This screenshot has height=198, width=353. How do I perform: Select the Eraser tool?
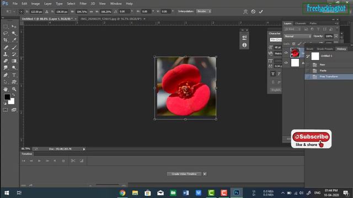coord(6,61)
